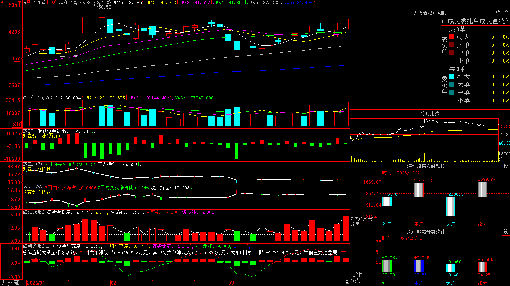Click the 主力持仓: 35.650 value
Image resolution: width=510 pixels, height=286 pixels.
[120, 164]
